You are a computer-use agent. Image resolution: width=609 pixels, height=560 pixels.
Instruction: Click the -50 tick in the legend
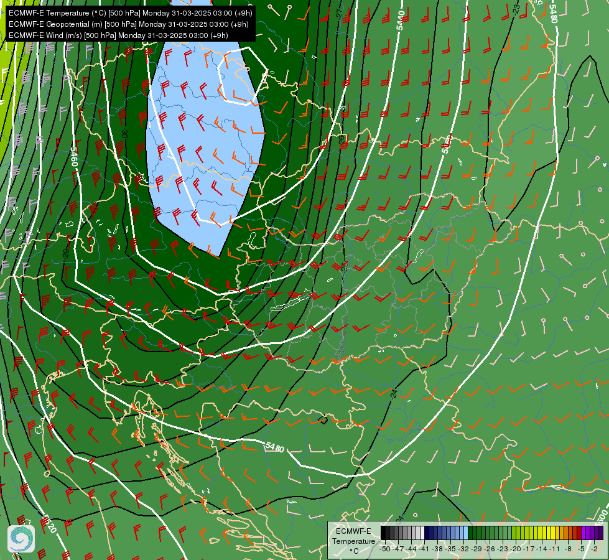click(385, 549)
